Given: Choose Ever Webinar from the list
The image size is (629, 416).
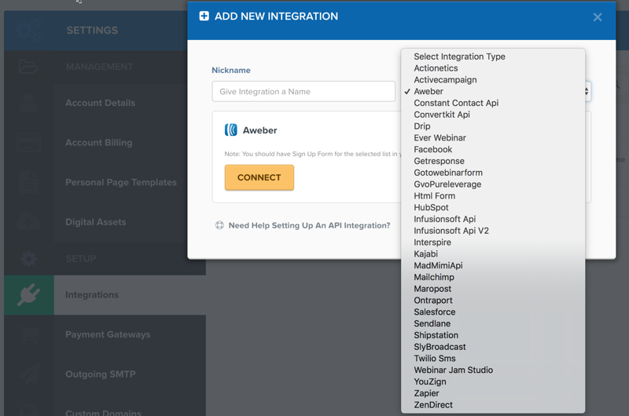Looking at the screenshot, I should (x=493, y=137).
